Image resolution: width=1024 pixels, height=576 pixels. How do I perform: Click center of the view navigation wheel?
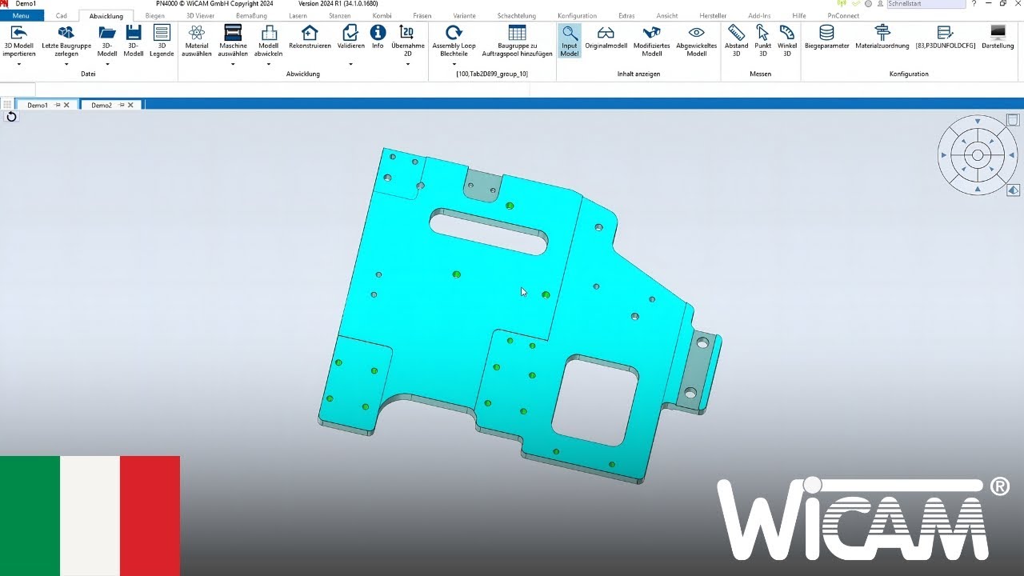coord(977,155)
